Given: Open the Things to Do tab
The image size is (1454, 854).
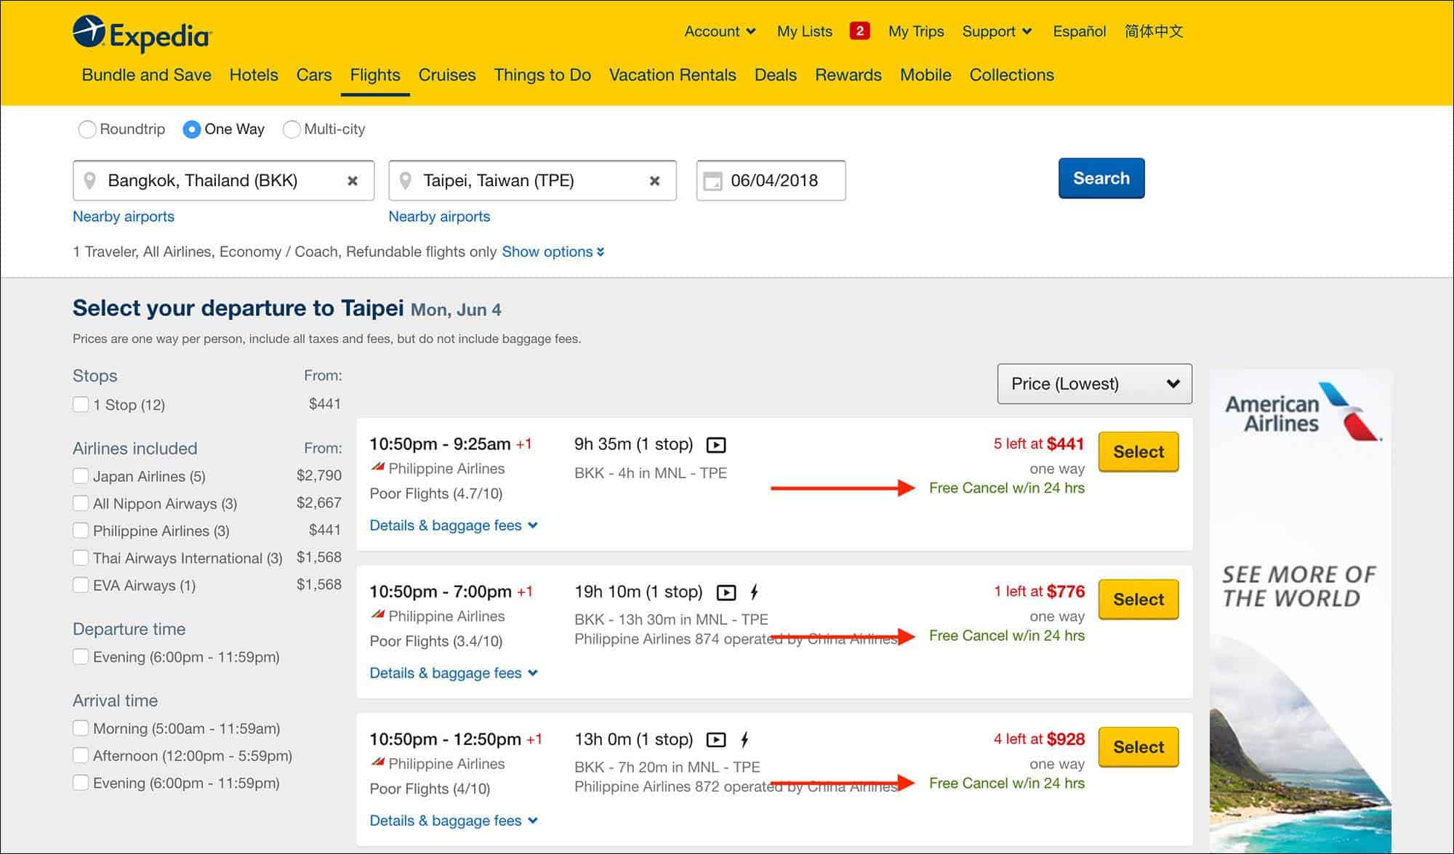Looking at the screenshot, I should (542, 75).
